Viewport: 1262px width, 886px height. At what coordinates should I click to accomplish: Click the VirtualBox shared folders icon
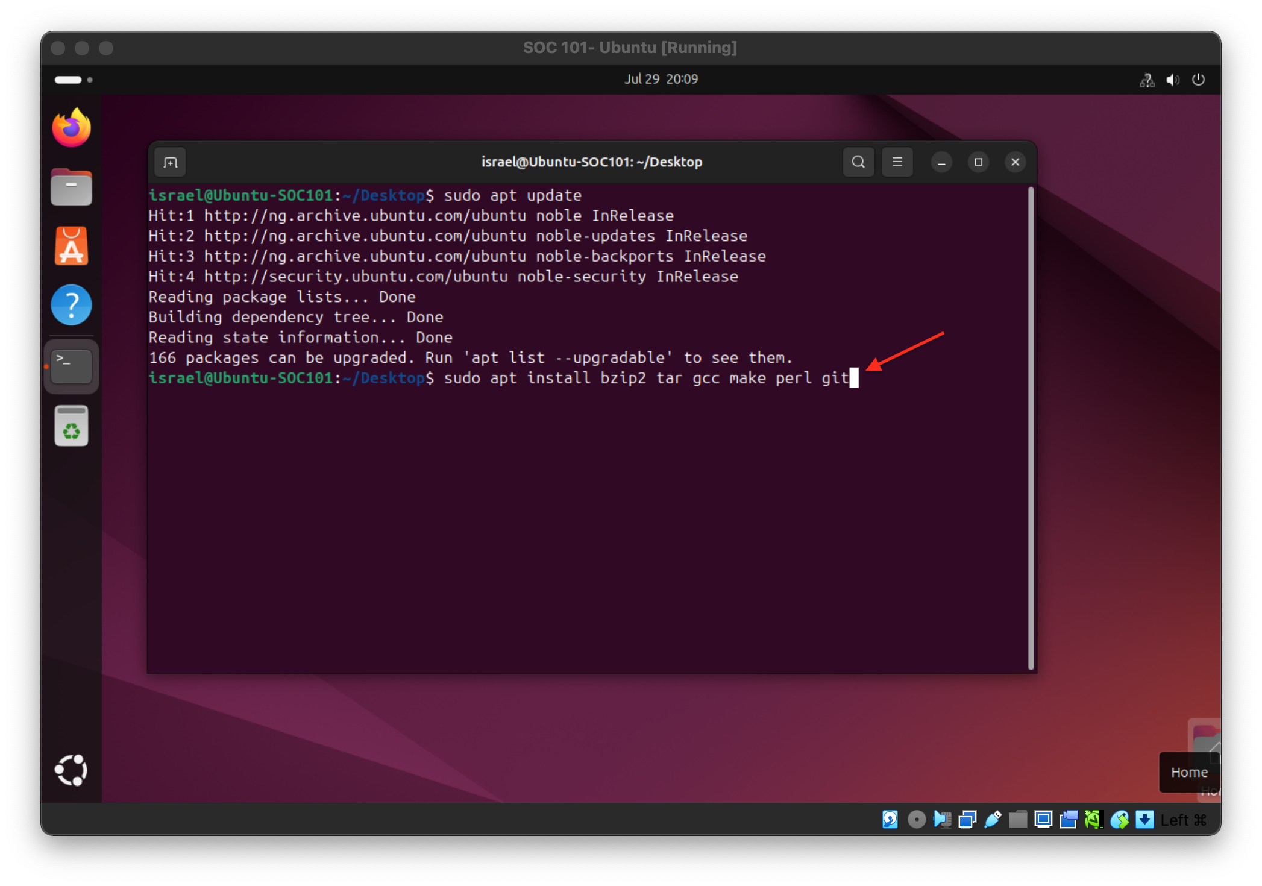(1018, 820)
